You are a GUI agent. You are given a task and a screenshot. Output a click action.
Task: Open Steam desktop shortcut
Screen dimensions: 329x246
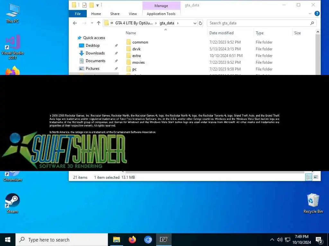[x=13, y=203]
